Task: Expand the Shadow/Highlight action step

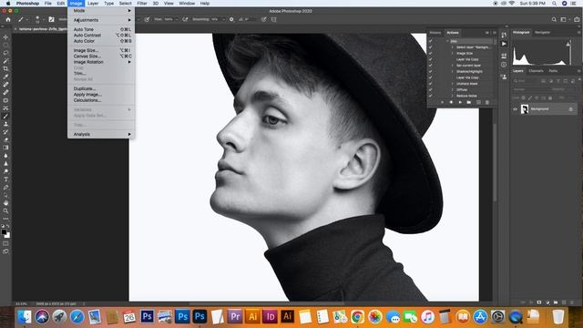Action: [x=453, y=71]
